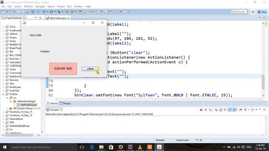This screenshot has height=151, width=269.
Task: Click the green Run button in toolbar
Action: 51,12
